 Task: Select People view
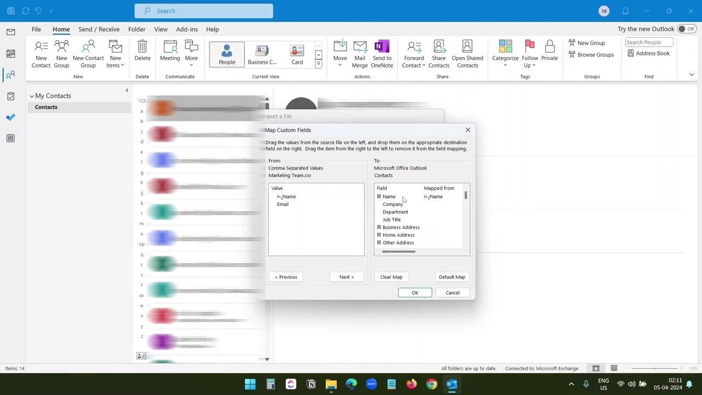[227, 54]
